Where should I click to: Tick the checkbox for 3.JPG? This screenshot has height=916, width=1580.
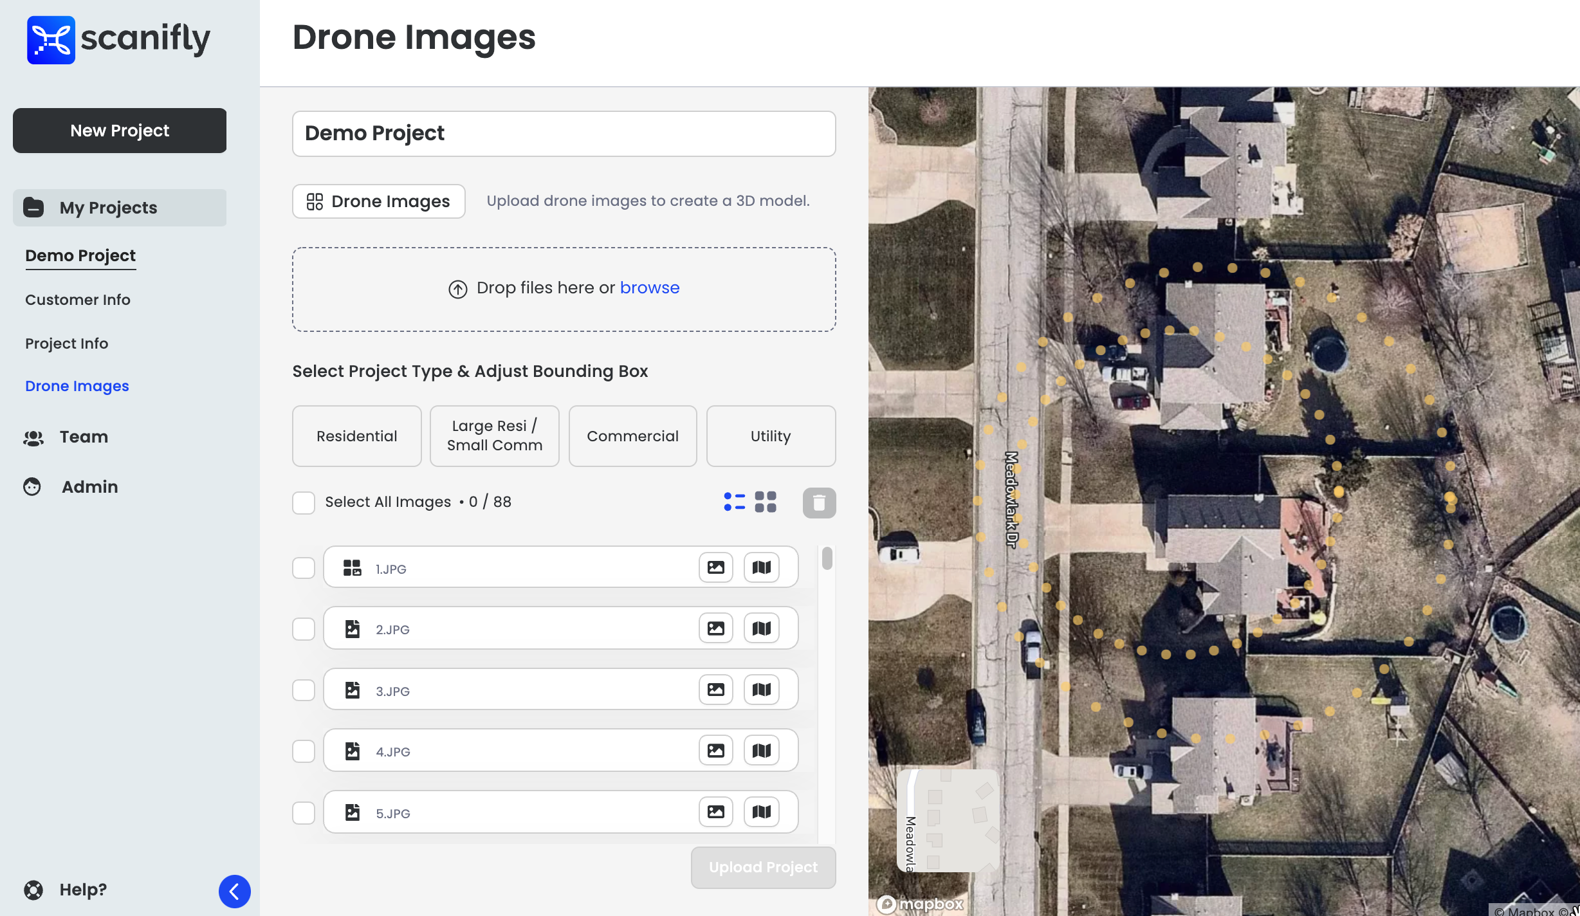pyautogui.click(x=304, y=690)
